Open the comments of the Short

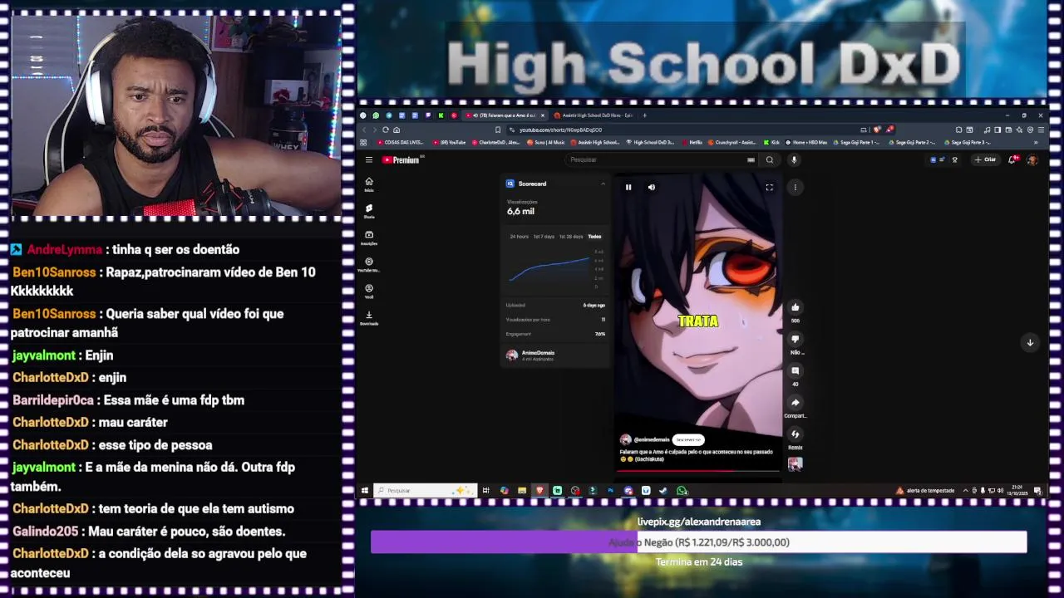coord(795,370)
